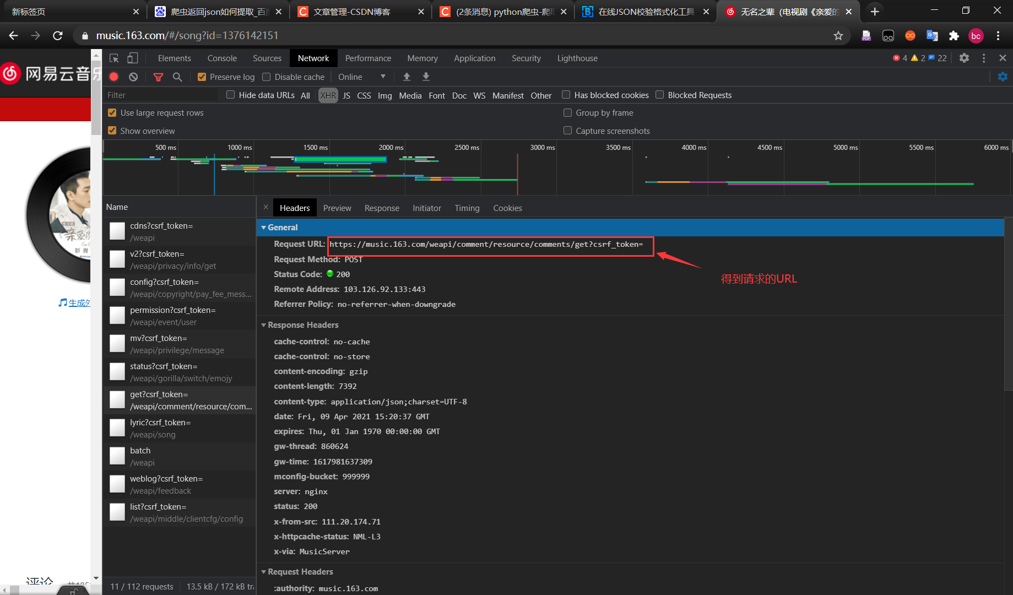Screen dimensions: 1013x595
Task: Bookmark this page with the star
Action: click(x=838, y=35)
